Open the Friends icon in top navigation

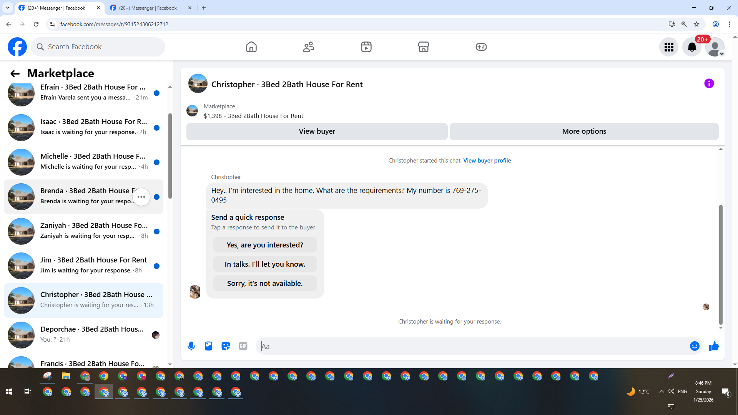click(309, 47)
